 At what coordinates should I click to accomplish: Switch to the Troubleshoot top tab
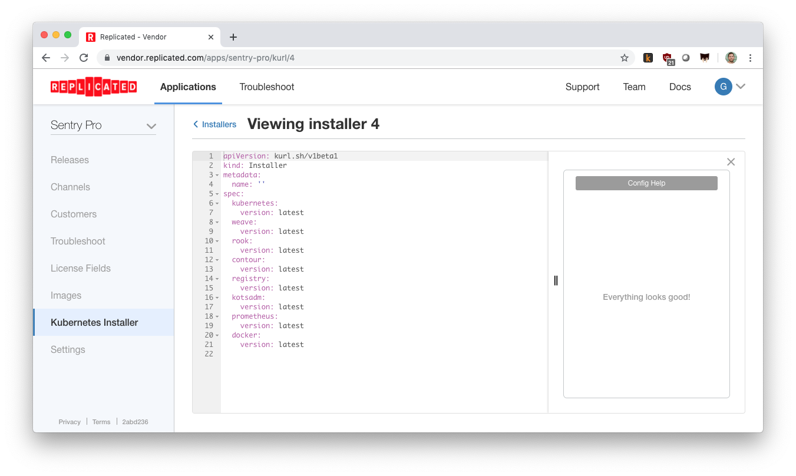point(266,87)
